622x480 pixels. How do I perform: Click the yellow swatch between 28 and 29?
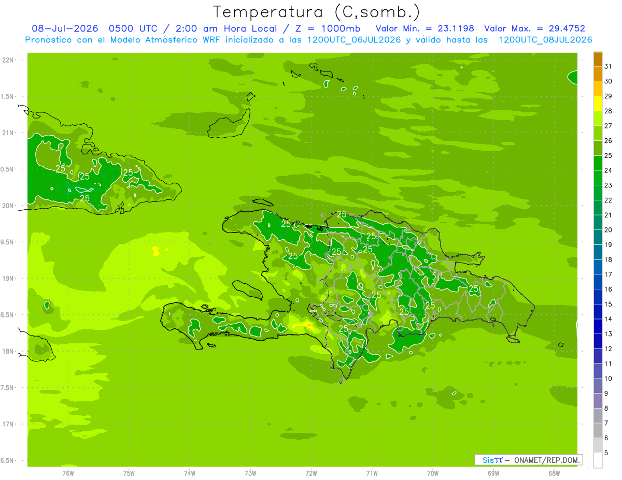coord(598,104)
